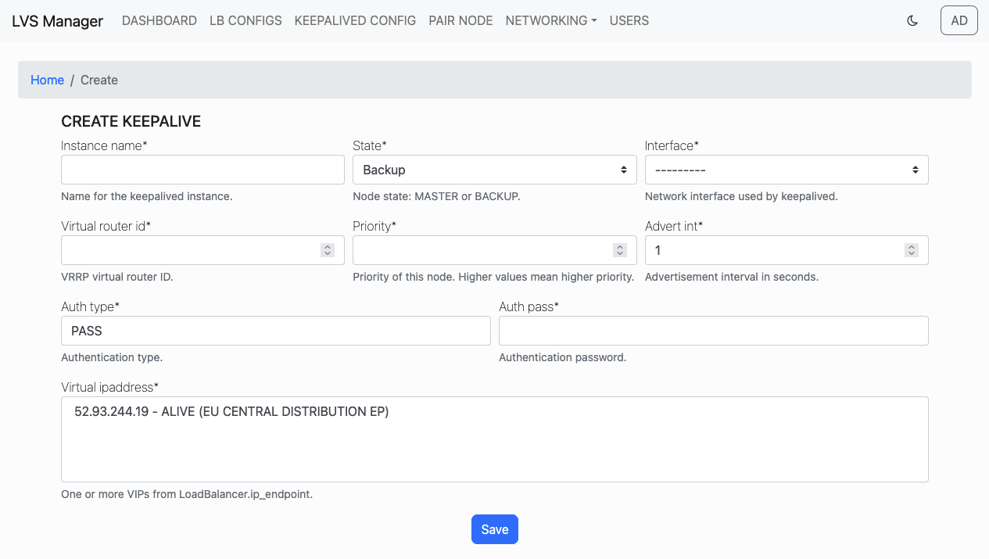Click 'One or more VIPs from LoadBalancer.ip_endpoint.' hint
The height and width of the screenshot is (559, 989).
(x=187, y=494)
